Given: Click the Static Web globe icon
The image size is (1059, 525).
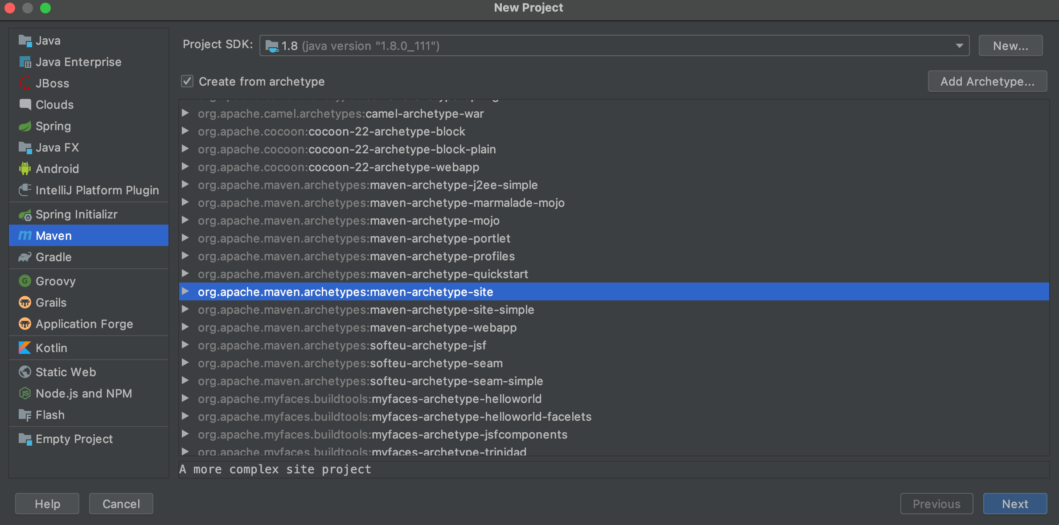Looking at the screenshot, I should tap(25, 372).
